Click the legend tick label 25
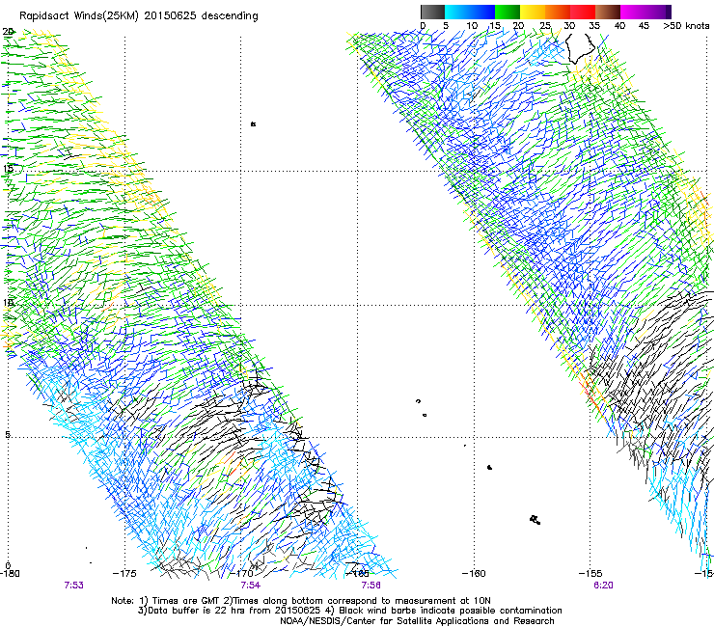Image resolution: width=714 pixels, height=627 pixels. click(544, 26)
